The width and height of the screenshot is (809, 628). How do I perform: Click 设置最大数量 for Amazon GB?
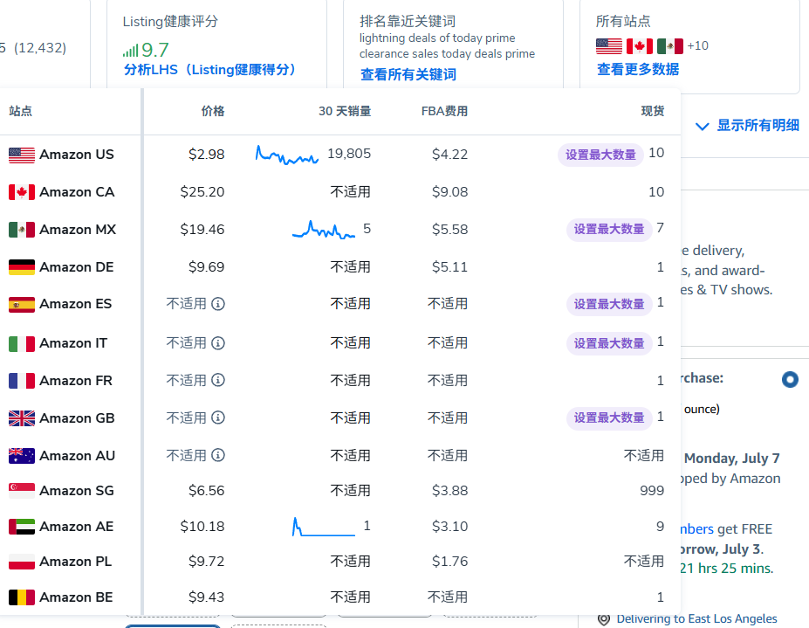609,418
